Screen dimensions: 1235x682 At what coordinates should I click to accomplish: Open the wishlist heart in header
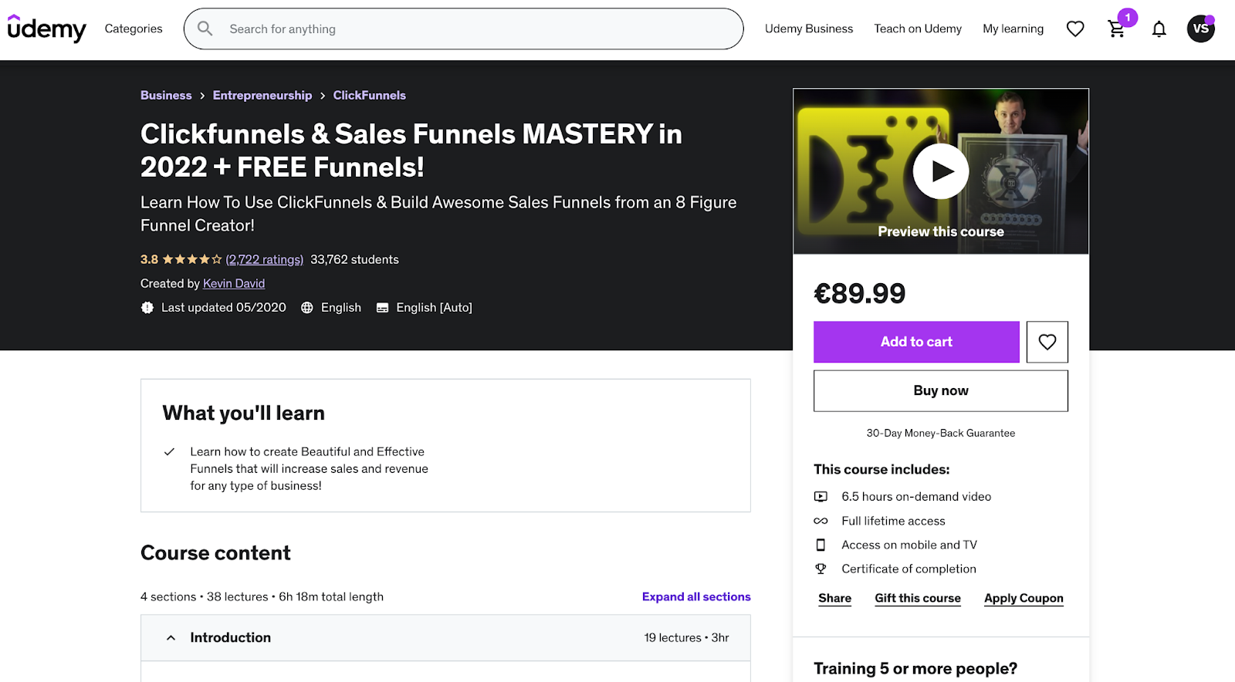tap(1075, 29)
